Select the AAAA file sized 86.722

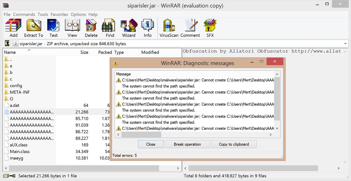pyautogui.click(x=32, y=132)
